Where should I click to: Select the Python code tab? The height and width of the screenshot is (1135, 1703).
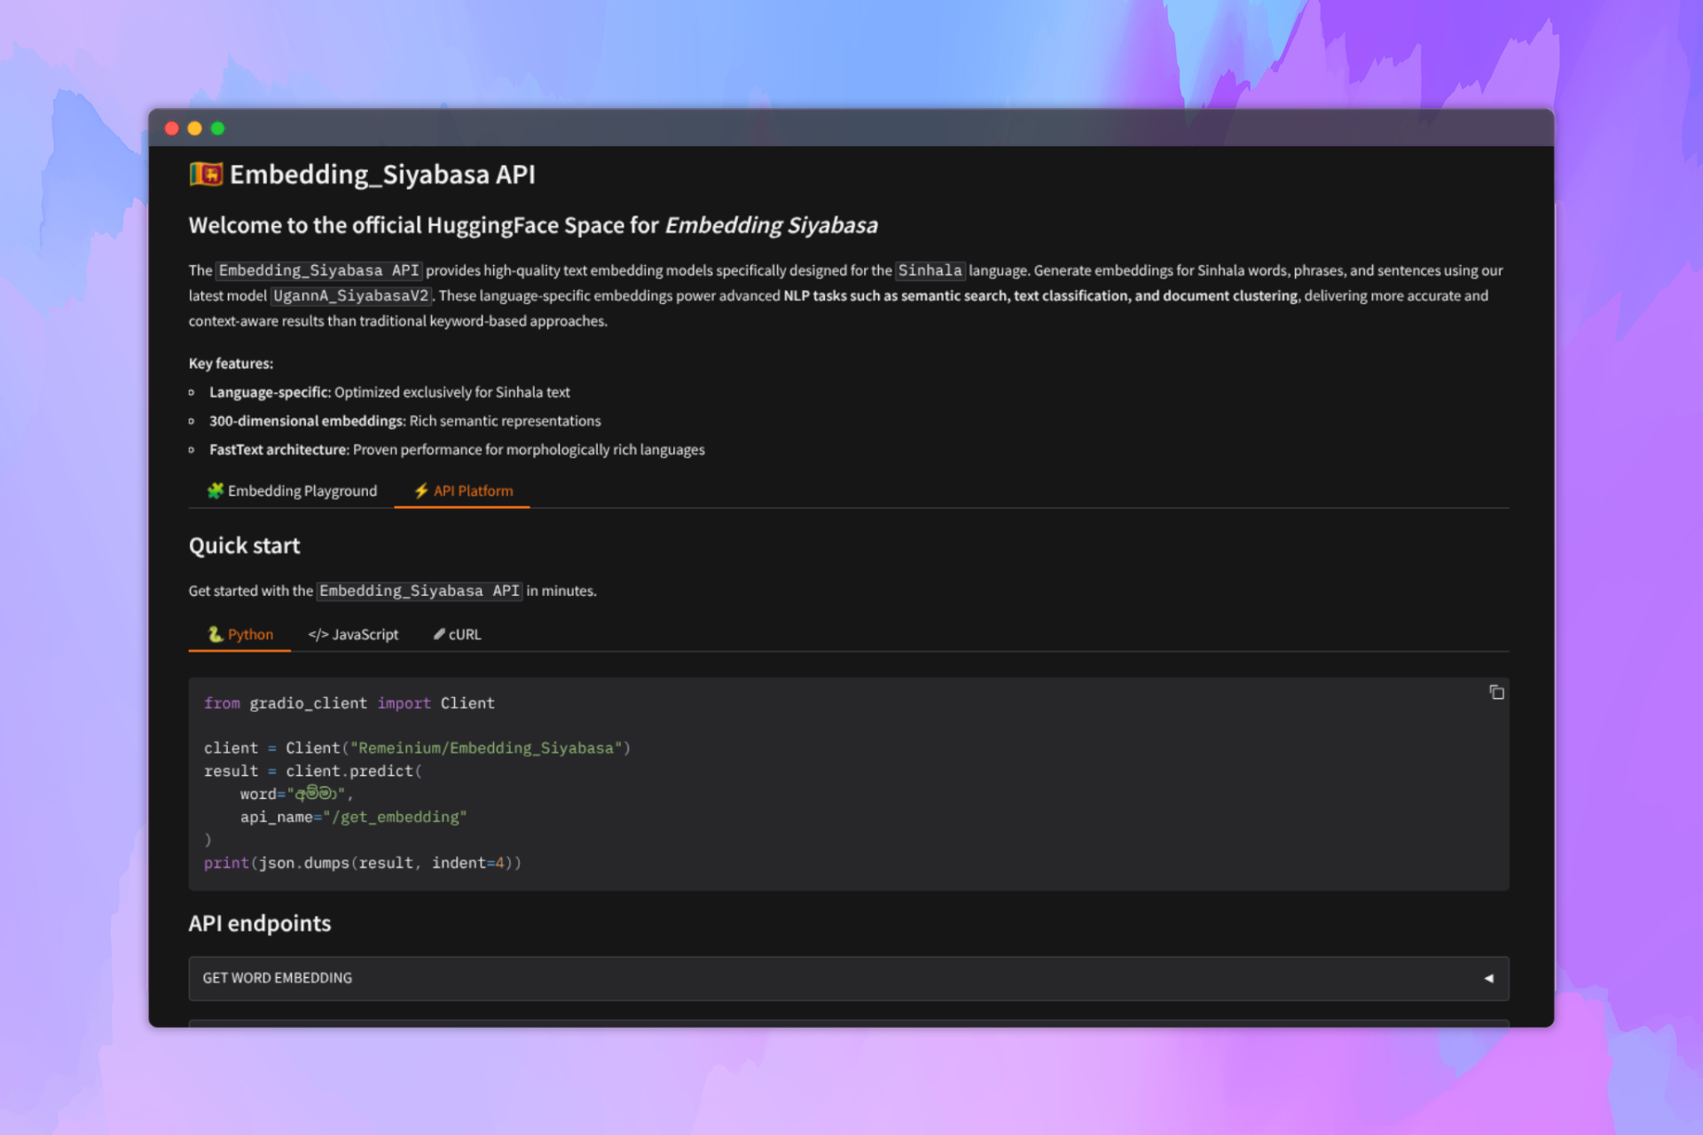click(240, 635)
